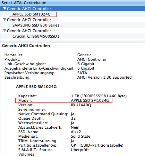The width and height of the screenshot is (145, 157).
Task: Click the 'Queue Depth:' label
Action: coord(31,118)
